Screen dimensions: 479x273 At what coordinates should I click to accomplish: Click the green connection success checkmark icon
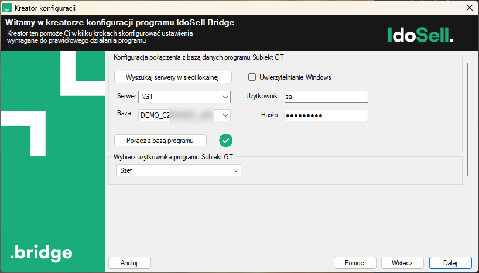tap(226, 141)
